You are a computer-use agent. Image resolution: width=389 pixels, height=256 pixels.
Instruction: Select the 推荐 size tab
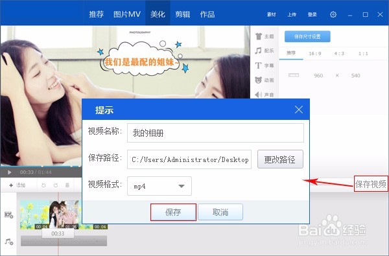[x=291, y=53]
